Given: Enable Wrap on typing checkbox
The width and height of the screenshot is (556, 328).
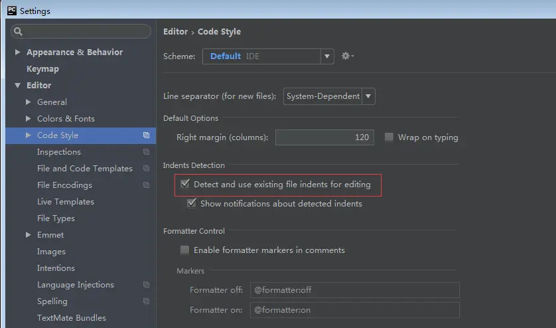Looking at the screenshot, I should 389,137.
